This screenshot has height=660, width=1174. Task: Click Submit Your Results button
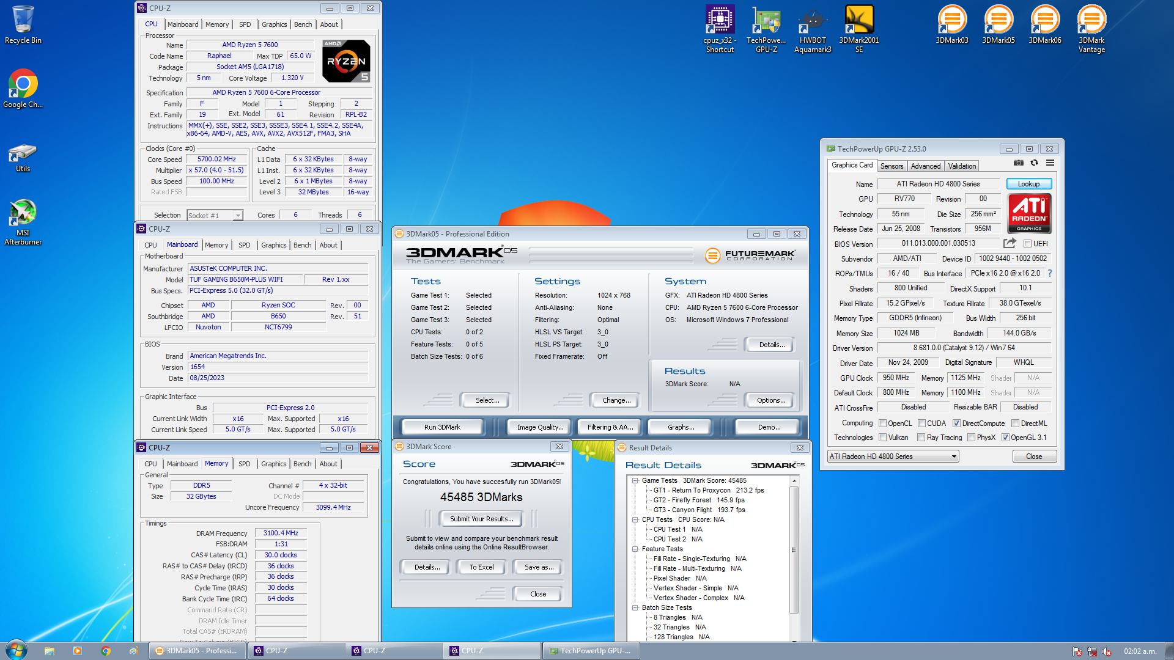(x=481, y=519)
